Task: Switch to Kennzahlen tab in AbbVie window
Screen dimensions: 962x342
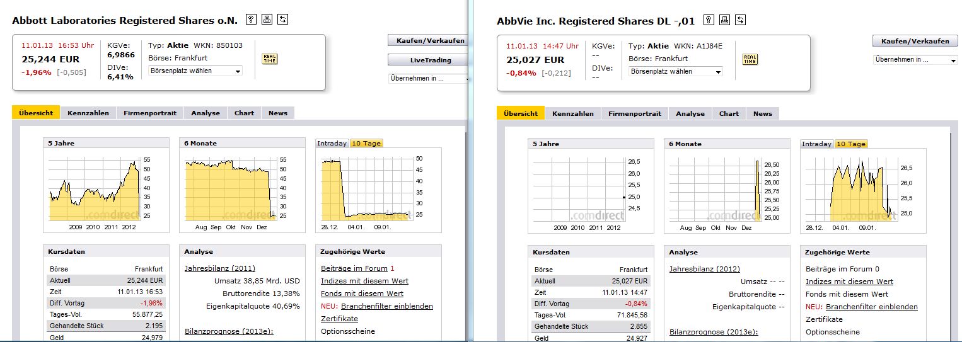Action: point(573,113)
